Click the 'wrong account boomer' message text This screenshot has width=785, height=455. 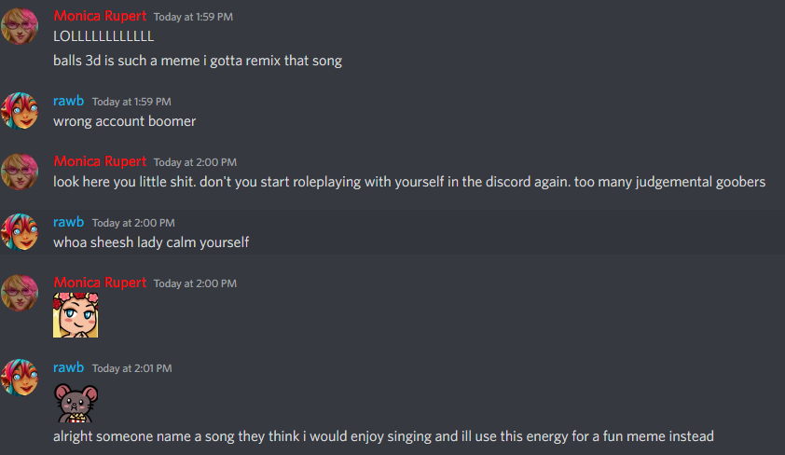coord(125,121)
